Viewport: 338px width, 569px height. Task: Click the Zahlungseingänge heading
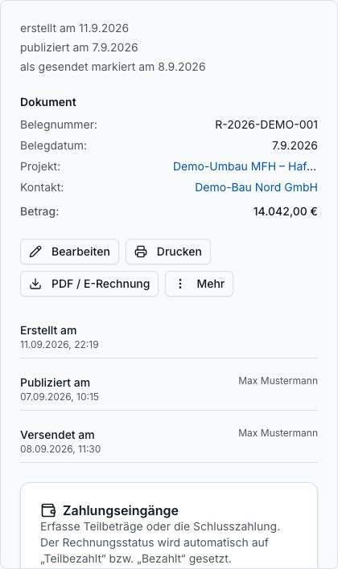pos(121,510)
